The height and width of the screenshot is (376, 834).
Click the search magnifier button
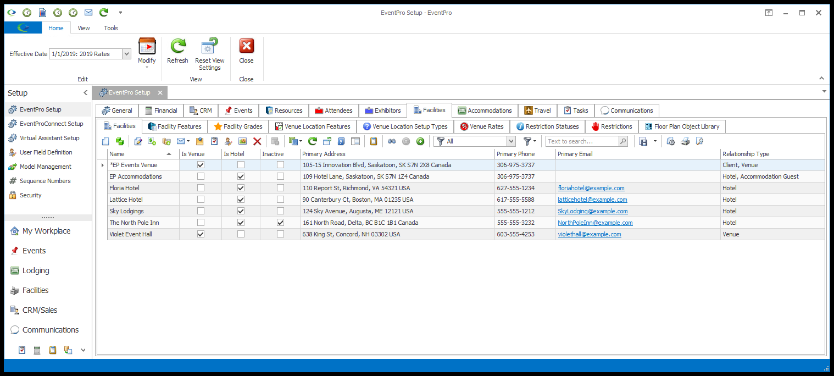[x=622, y=141]
